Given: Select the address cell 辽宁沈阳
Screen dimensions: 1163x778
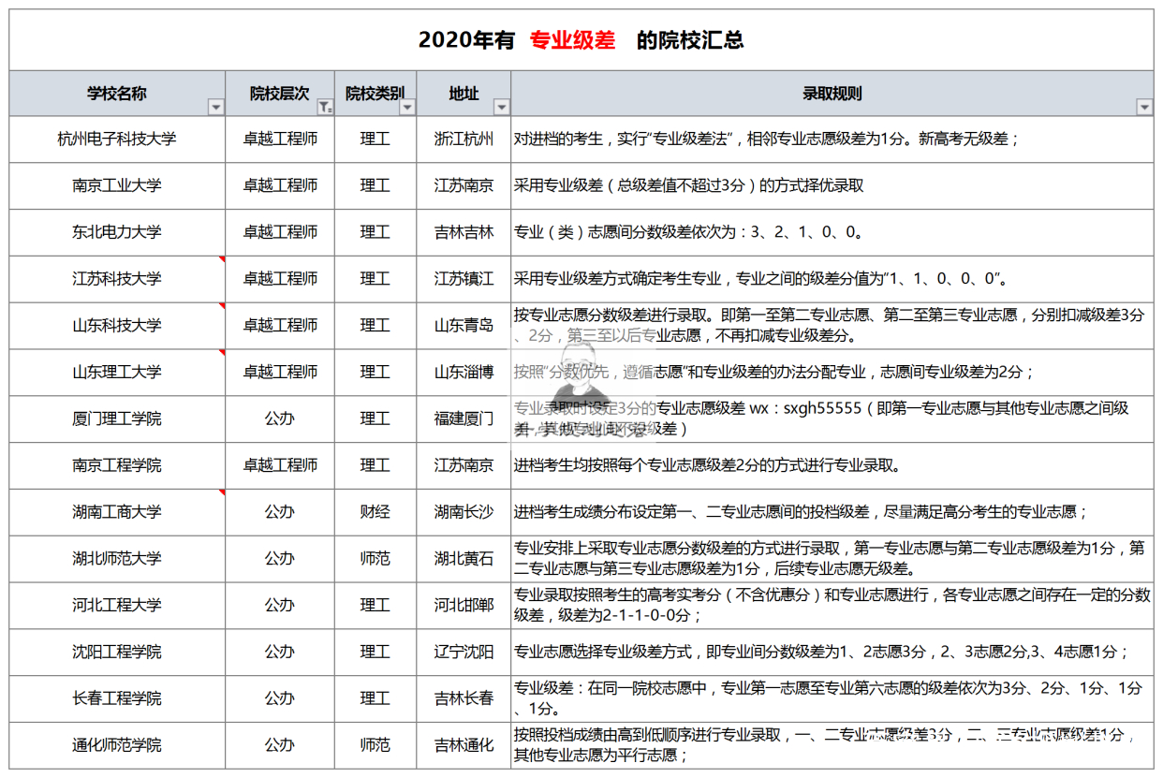Looking at the screenshot, I should tap(464, 653).
